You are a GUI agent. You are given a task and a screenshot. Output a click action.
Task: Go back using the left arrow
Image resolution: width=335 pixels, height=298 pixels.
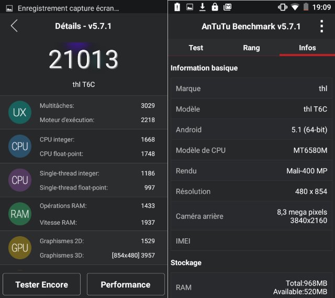pyautogui.click(x=14, y=26)
